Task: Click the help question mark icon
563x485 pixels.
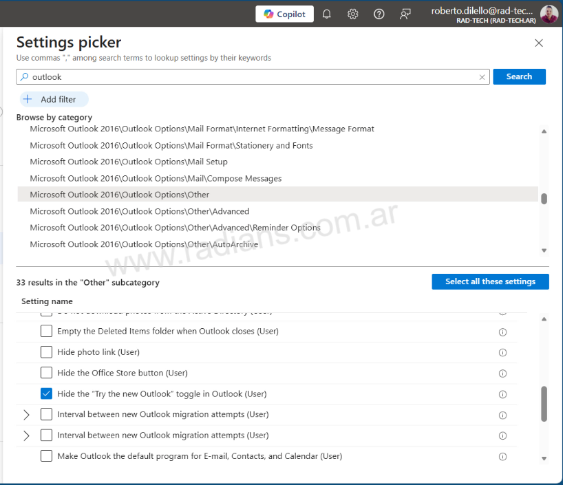Action: point(379,14)
